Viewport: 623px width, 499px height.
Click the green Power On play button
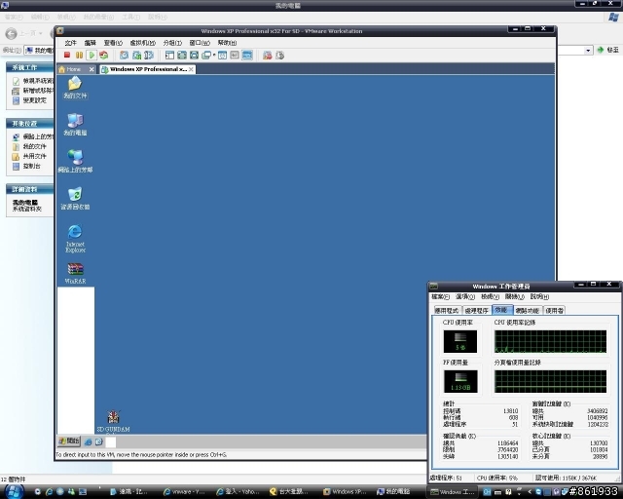pyautogui.click(x=92, y=56)
